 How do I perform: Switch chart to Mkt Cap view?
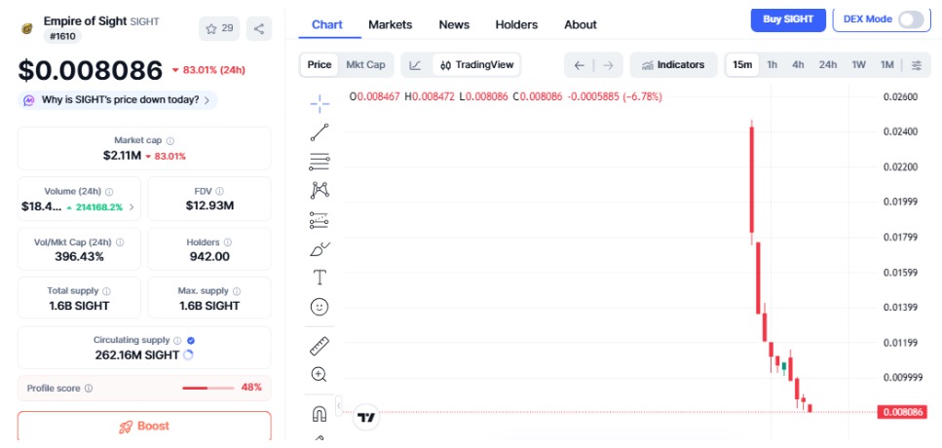pos(365,65)
